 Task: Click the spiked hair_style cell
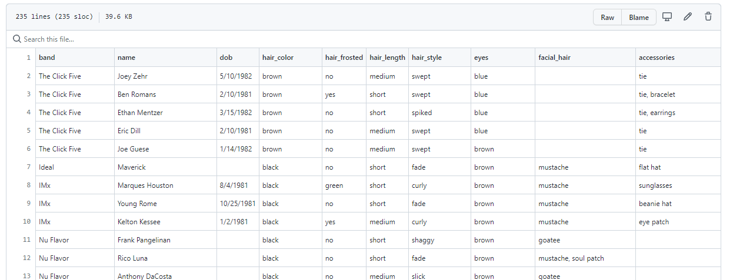439,113
